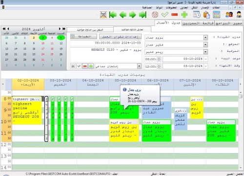Image resolution: width=244 pixels, height=176 pixels.
Task: Click the clipboard paste toolbar icon
Action: click(x=206, y=15)
